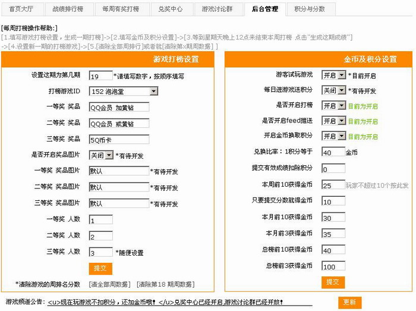
Task: Click the 金币及积分设置 panel header
Action: 319,59
